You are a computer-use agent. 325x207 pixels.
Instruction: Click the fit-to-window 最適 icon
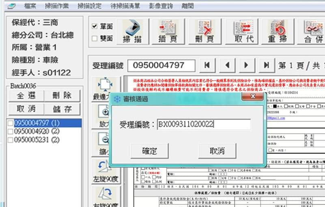click(105, 84)
